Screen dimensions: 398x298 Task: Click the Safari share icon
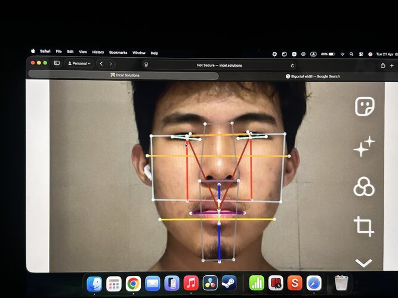[382, 66]
